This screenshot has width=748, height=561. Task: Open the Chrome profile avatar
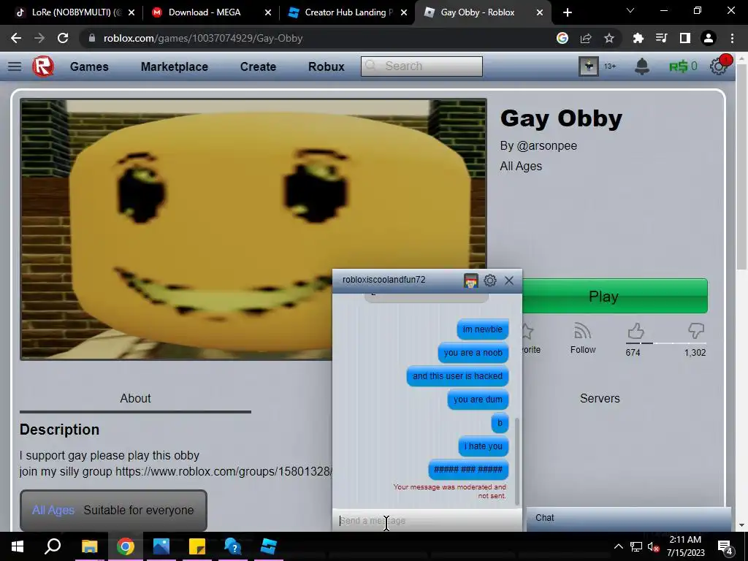point(709,38)
